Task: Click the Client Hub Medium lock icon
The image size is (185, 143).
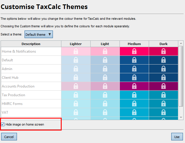Action: (134, 77)
